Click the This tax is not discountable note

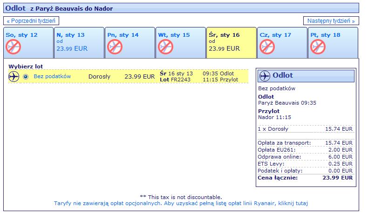[181, 197]
